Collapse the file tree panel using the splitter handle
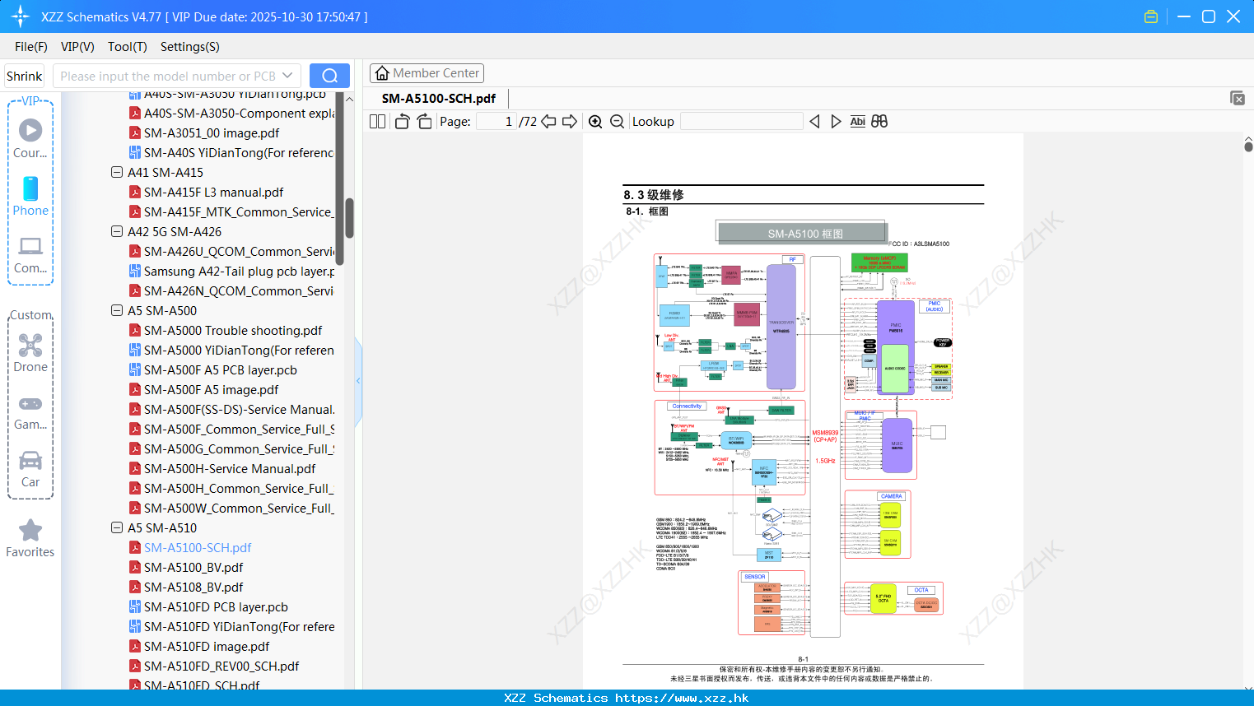The image size is (1254, 706). (x=358, y=380)
